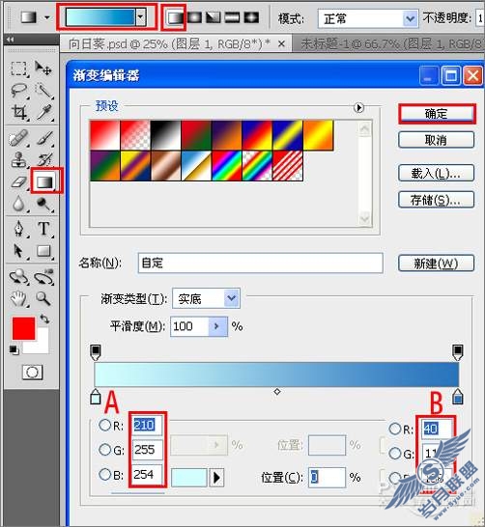Click the 名称 name input field
The width and height of the screenshot is (485, 527).
click(x=260, y=263)
